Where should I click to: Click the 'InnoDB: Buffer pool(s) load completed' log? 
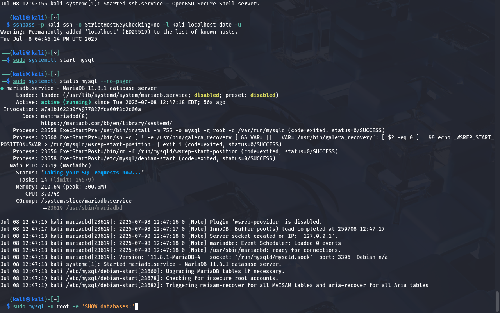(x=193, y=229)
